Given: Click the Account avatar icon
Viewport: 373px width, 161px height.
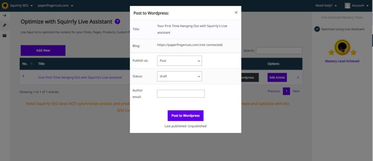Looking at the screenshot, I should pos(347,5).
